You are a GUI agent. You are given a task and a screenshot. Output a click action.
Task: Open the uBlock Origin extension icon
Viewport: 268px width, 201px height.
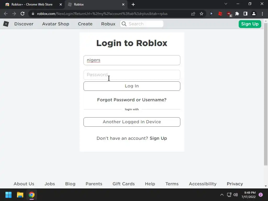pos(229,14)
